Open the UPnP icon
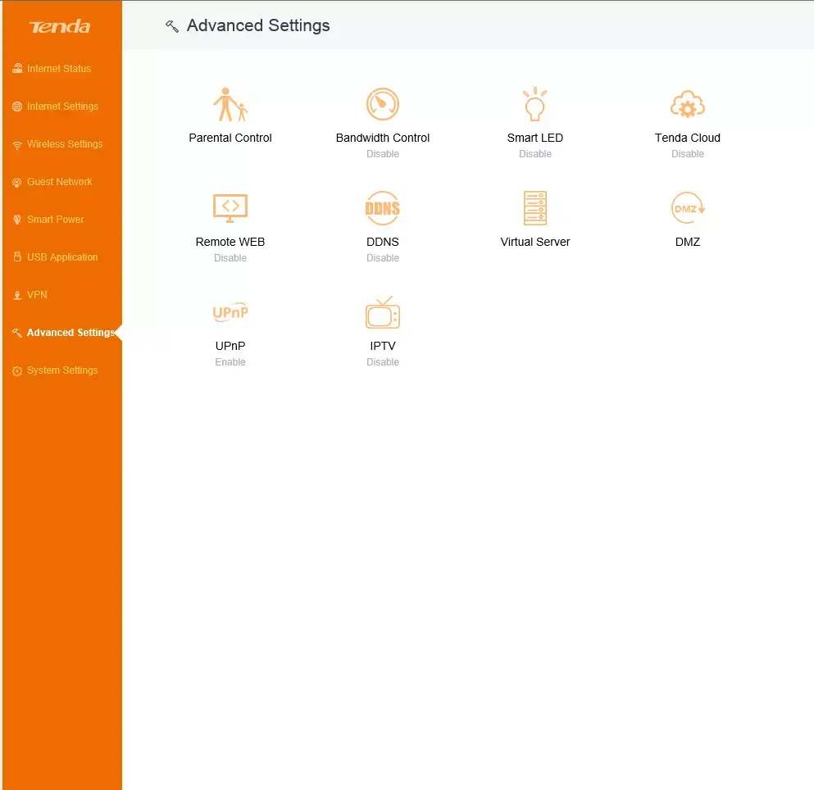The image size is (814, 790). [230, 312]
